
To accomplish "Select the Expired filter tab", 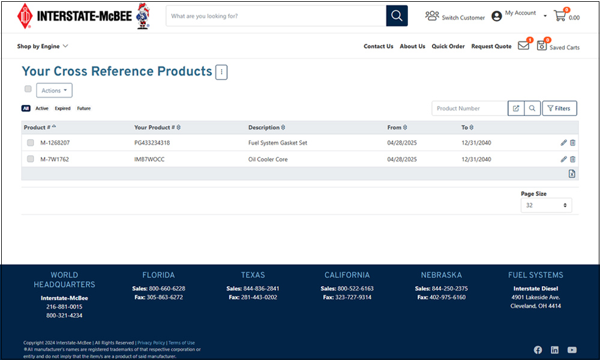I will [x=63, y=108].
